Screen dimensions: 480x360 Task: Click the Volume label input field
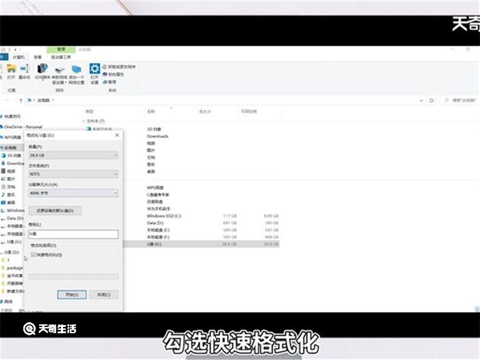coord(73,235)
